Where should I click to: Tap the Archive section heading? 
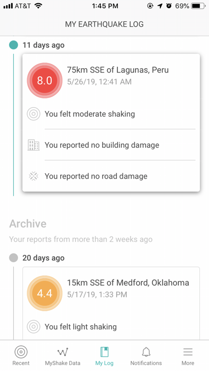coord(28,223)
